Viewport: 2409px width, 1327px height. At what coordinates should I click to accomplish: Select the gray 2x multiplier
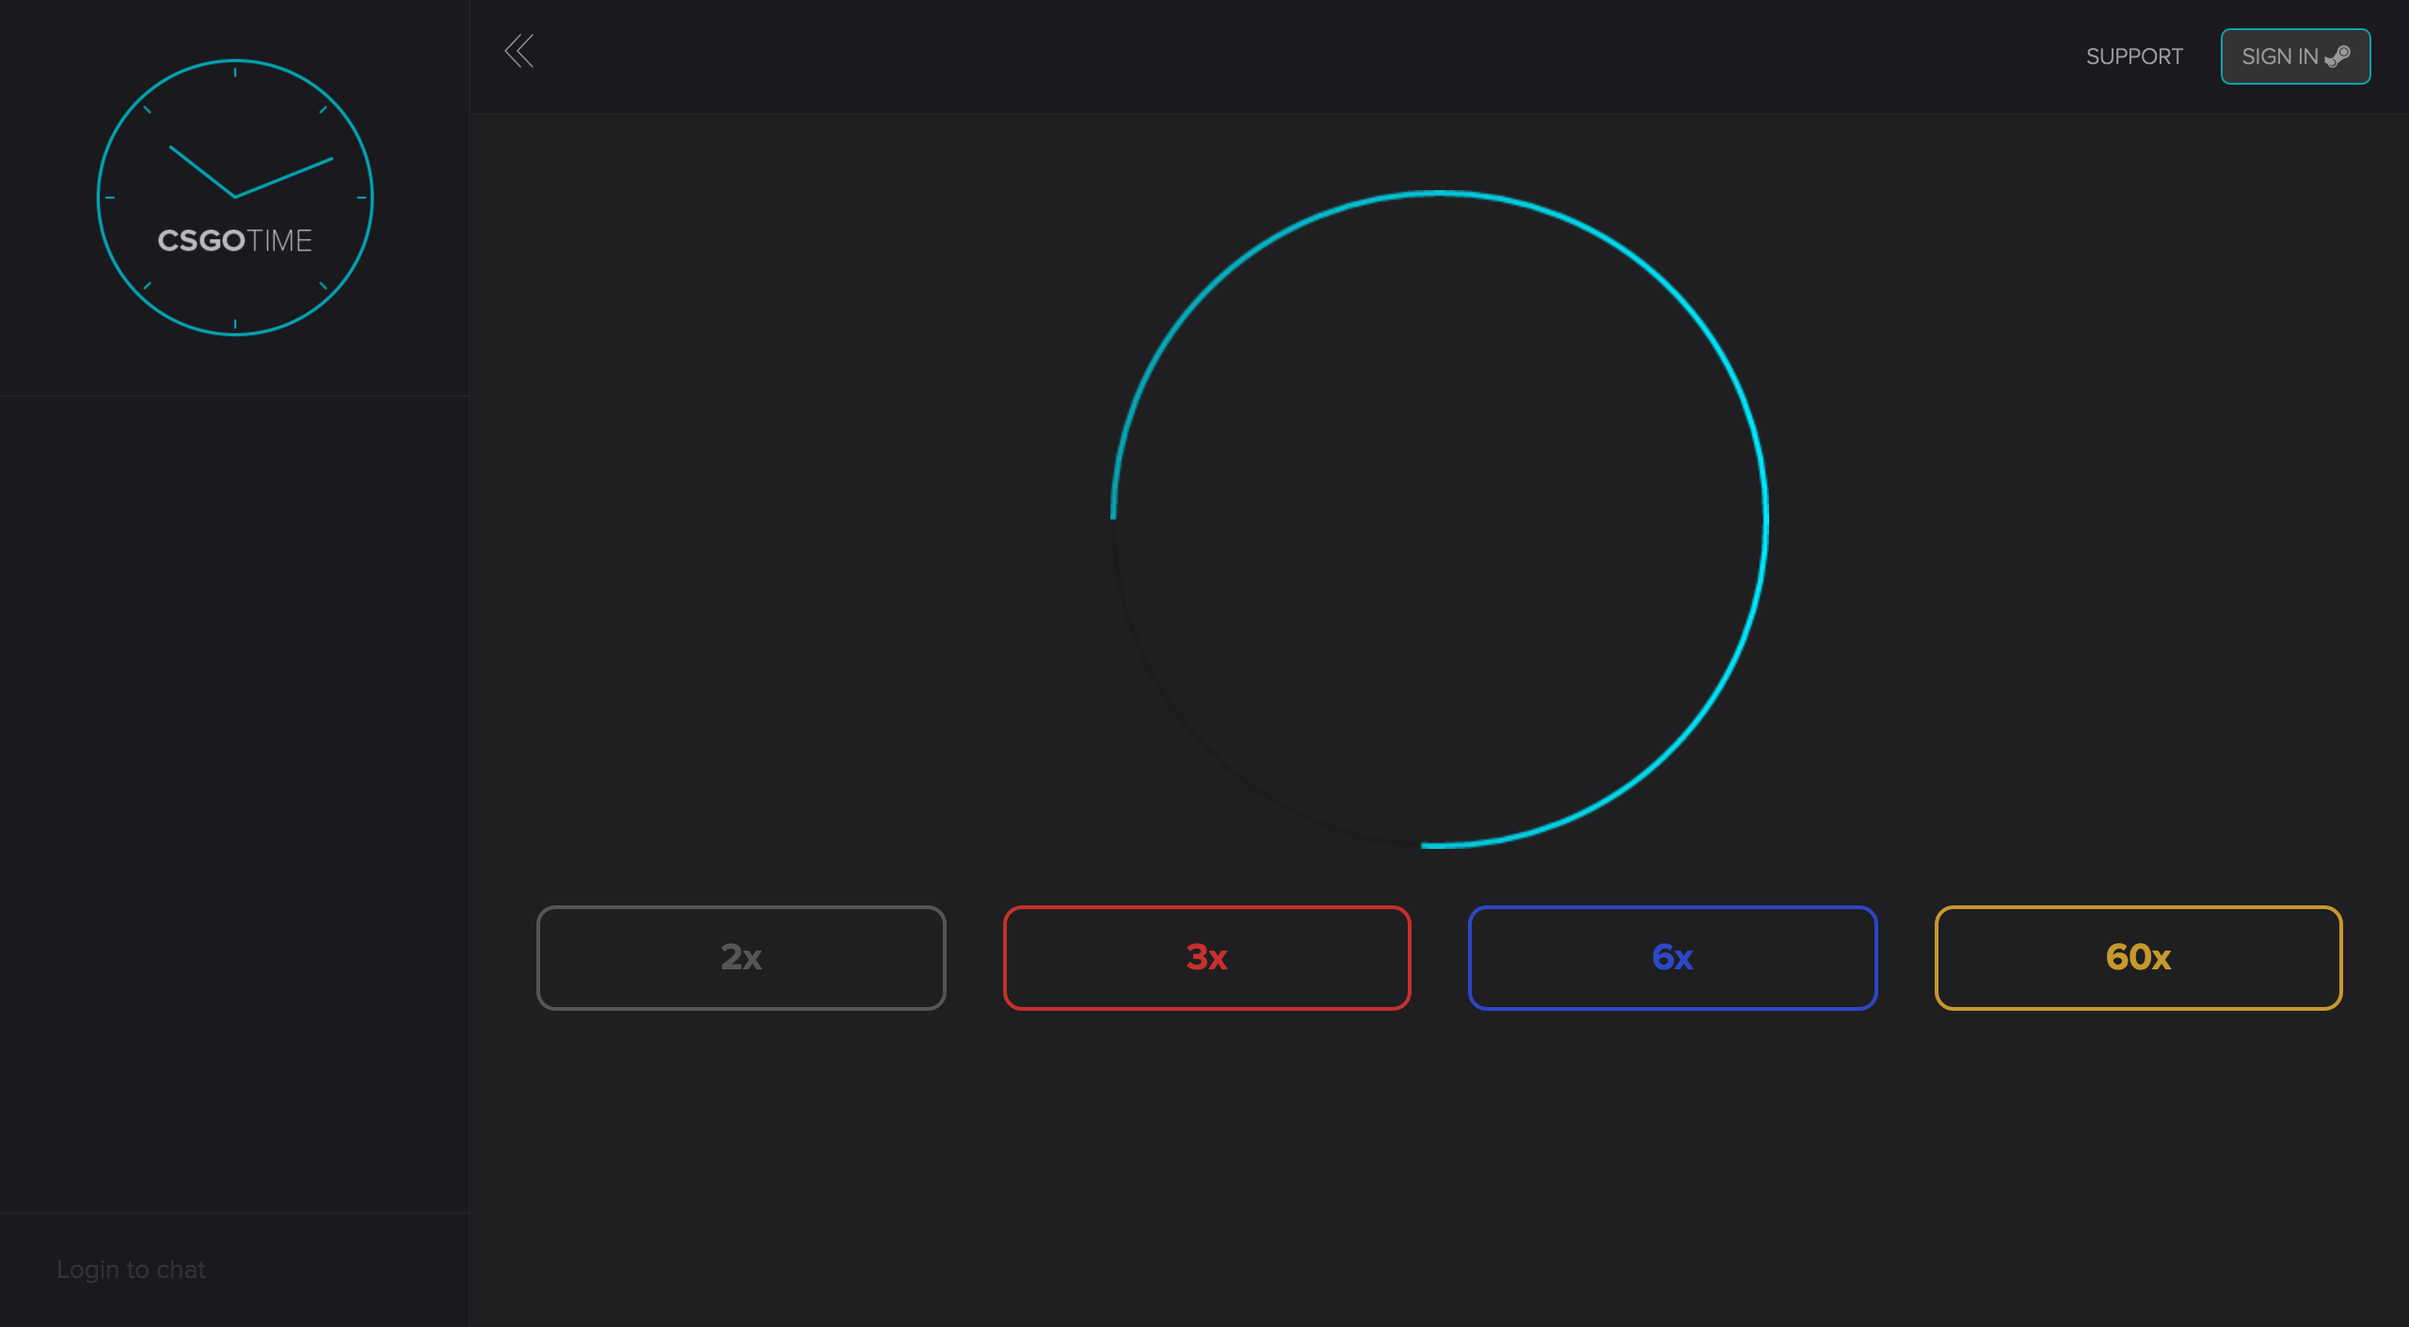(741, 957)
